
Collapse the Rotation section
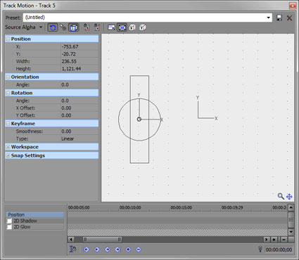coord(8,93)
